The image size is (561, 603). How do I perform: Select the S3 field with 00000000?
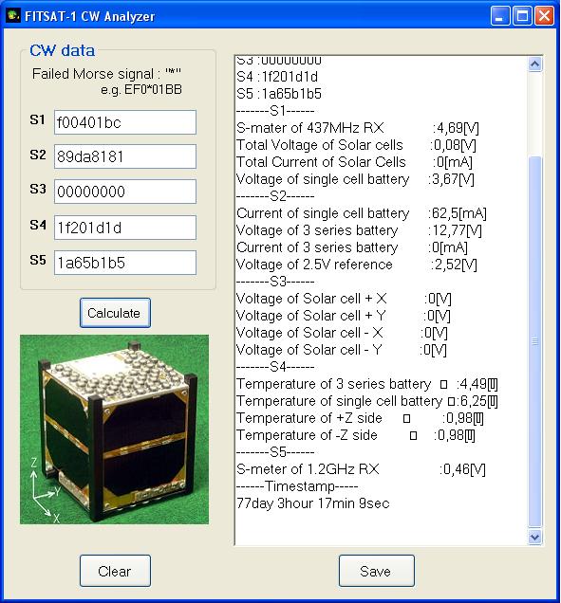(x=125, y=192)
